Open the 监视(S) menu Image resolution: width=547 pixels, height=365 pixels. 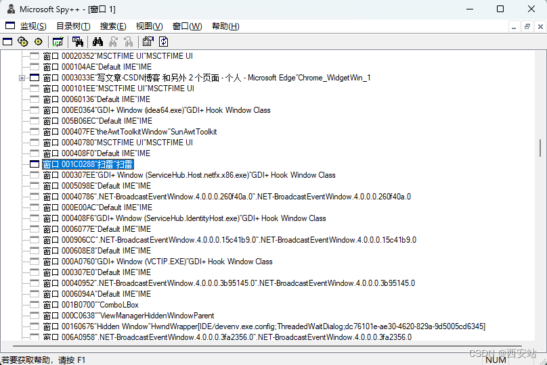pyautogui.click(x=33, y=26)
